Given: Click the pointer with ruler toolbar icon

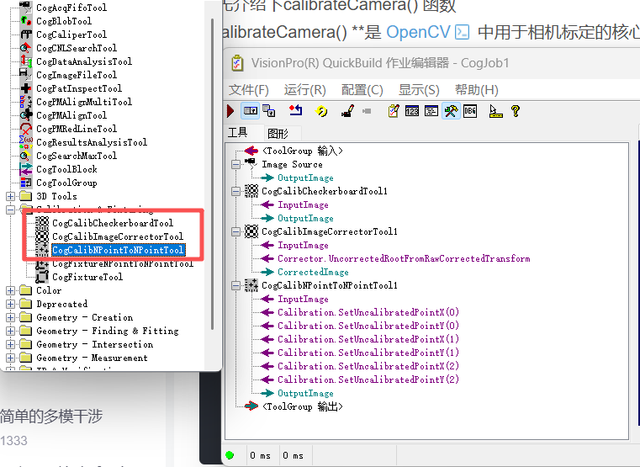Looking at the screenshot, I should click(x=495, y=111).
